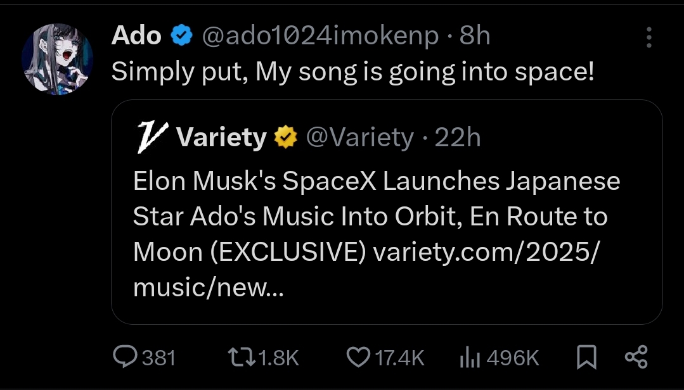Click Ado's blue verified badge
The height and width of the screenshot is (390, 684).
(183, 37)
